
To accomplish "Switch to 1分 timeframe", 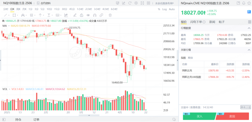I will click(30, 9).
